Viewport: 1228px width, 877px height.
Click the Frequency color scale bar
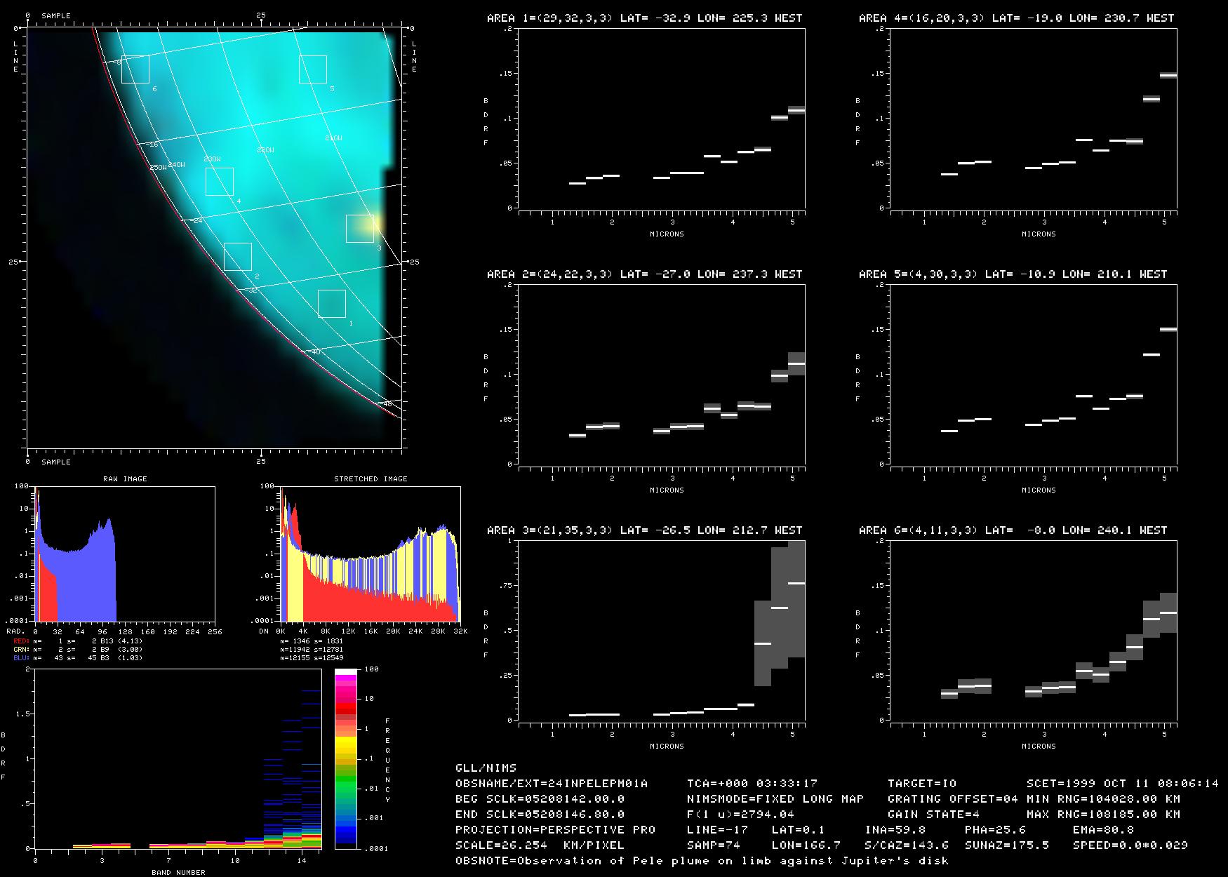pyautogui.click(x=346, y=758)
